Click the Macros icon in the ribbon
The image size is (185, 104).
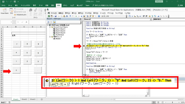pos(11,11)
